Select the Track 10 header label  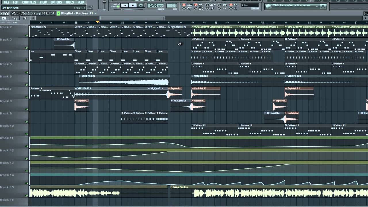7,126
